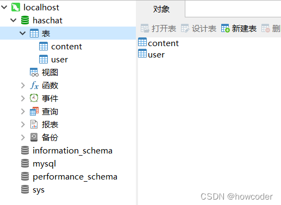Click the 函数 fx functions icon

(34, 85)
